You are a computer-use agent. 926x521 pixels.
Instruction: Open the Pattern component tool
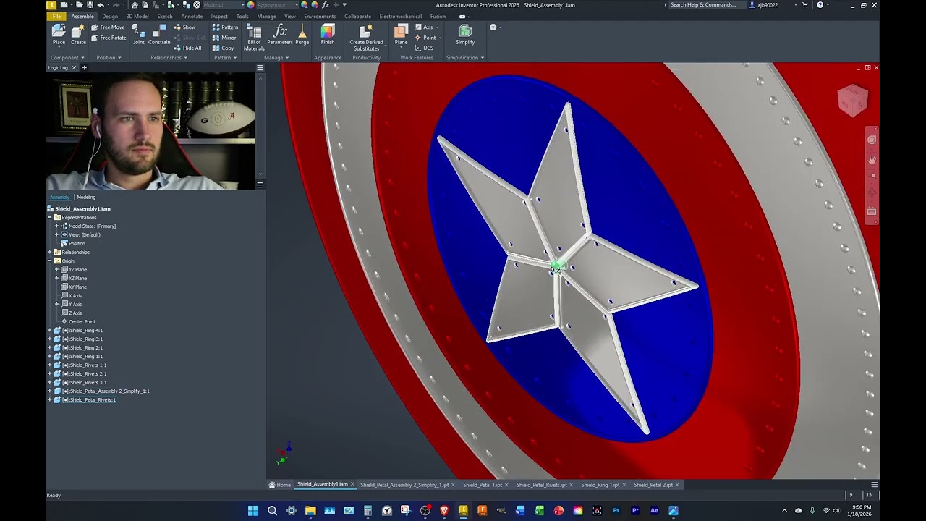(225, 27)
